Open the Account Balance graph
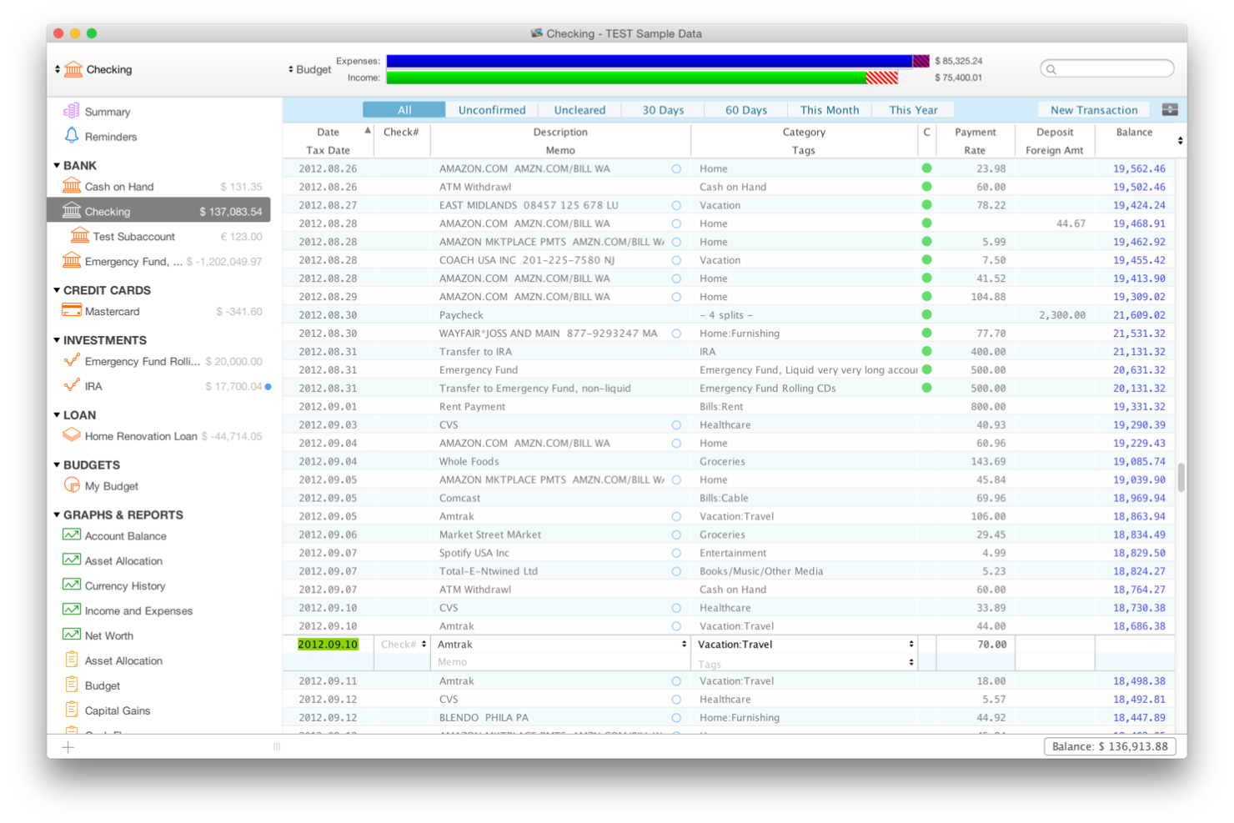Viewport: 1234px width, 823px height. tap(125, 535)
